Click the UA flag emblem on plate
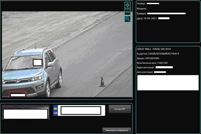 (55, 111)
